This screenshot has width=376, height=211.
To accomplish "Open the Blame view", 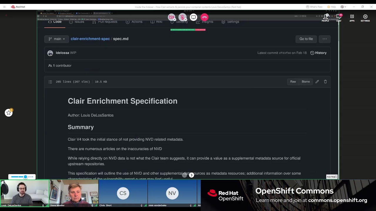I will 305,82.
